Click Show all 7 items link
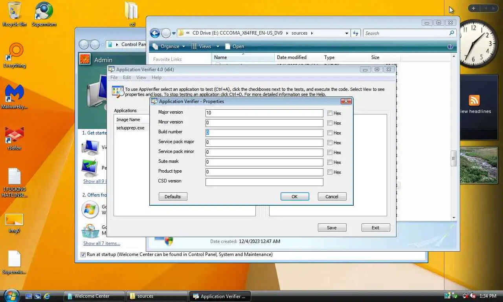This screenshot has height=302, width=503. pos(102,243)
